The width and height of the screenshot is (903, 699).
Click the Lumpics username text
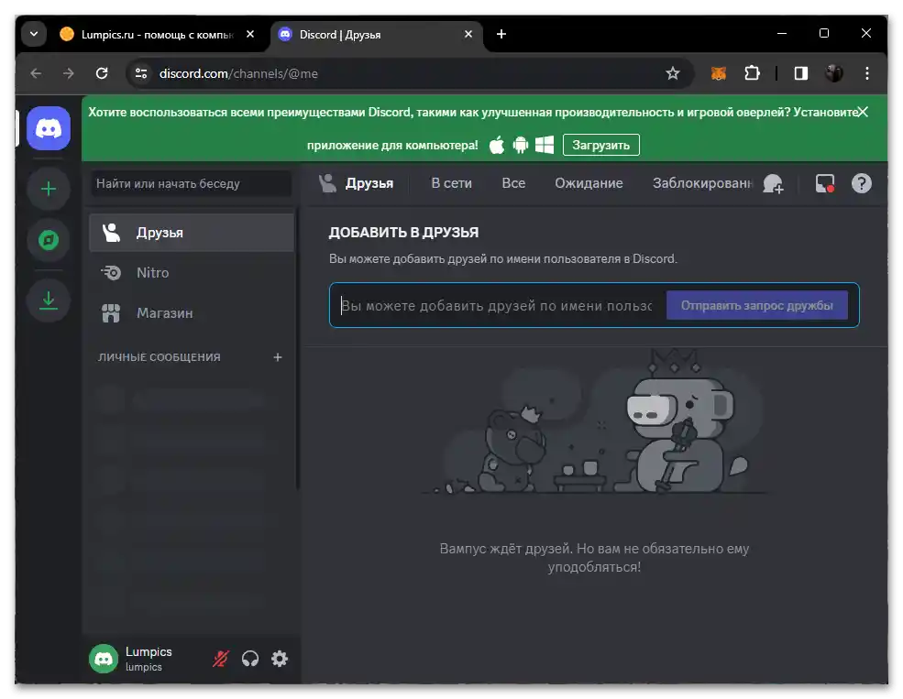point(149,652)
